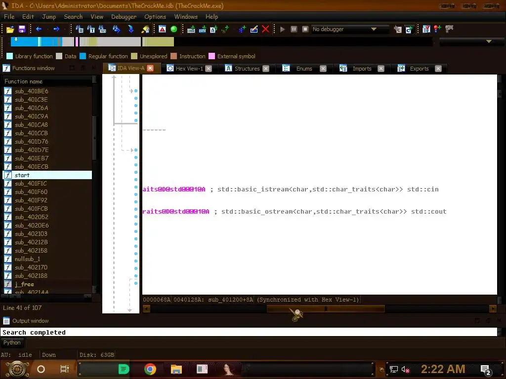This screenshot has height=379, width=506.
Task: Click the convert to code icon
Action: [191, 29]
